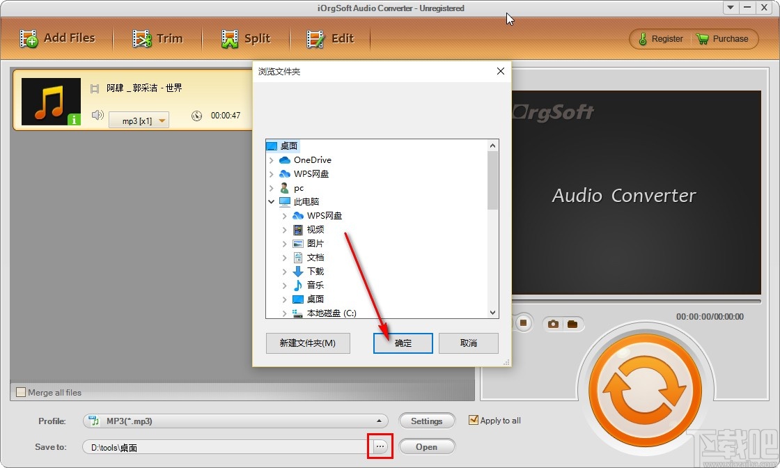Click the speaker icon beside mp3 [x1]
This screenshot has height=468, width=780.
click(x=97, y=116)
